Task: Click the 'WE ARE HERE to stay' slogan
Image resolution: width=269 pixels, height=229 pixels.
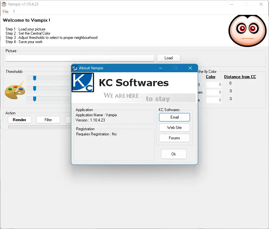Action: pyautogui.click(x=137, y=97)
